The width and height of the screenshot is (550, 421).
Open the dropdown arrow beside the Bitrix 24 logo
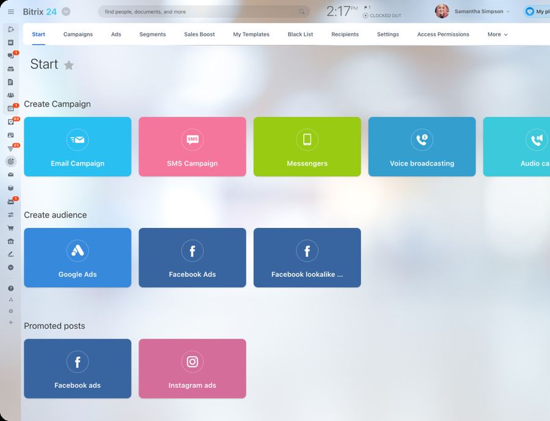66,12
